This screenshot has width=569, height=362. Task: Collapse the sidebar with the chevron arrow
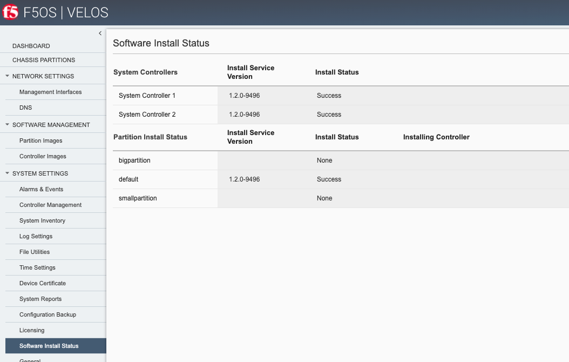click(x=100, y=33)
